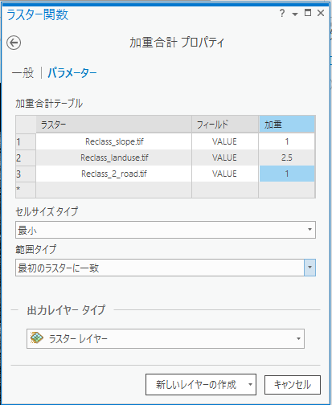This screenshot has height=405, width=332.
Task: Click the 新しいレイヤーの作成 button
Action: point(195,385)
